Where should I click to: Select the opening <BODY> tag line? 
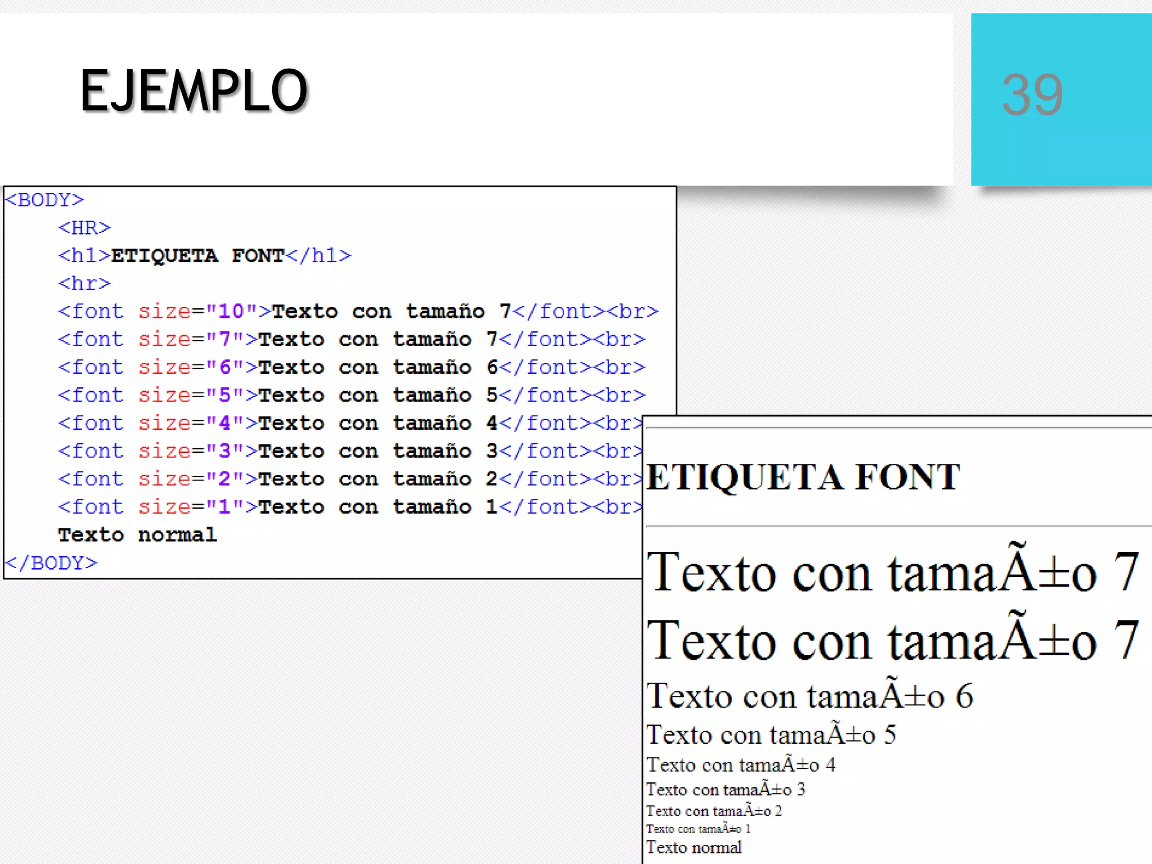[44, 200]
